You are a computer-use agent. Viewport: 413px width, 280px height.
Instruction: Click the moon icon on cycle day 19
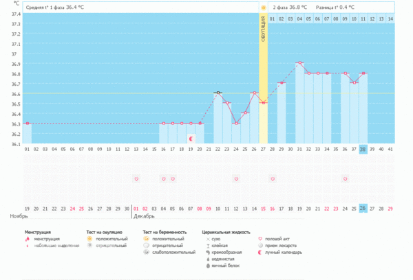191,138
